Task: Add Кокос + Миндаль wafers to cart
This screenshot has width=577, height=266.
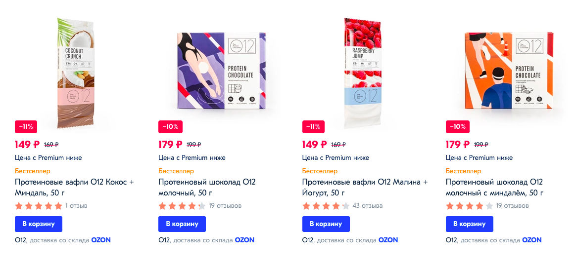Action: [x=39, y=224]
